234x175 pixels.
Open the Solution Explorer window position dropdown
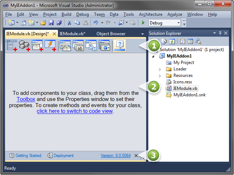(x=215, y=33)
